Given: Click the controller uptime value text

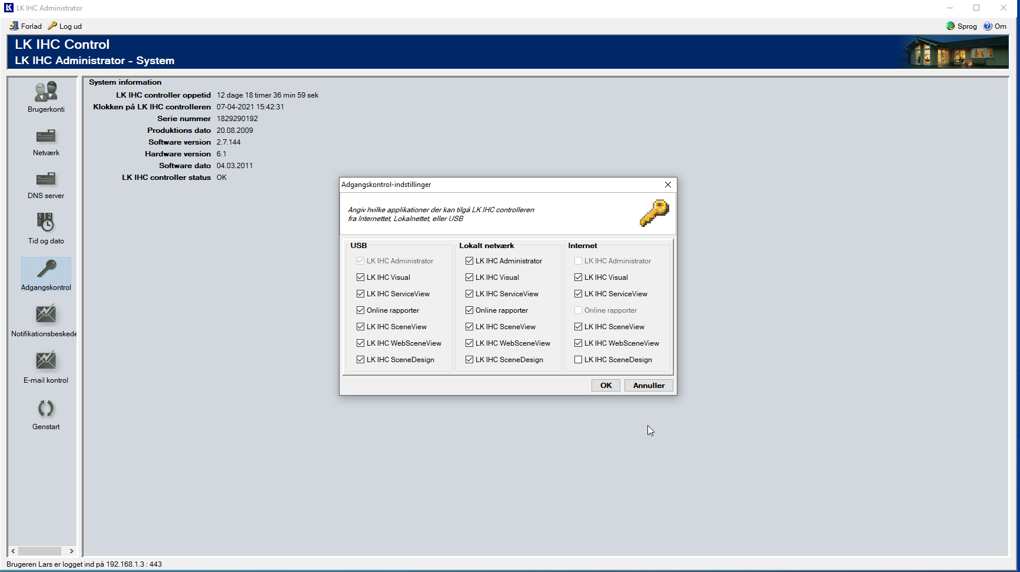Looking at the screenshot, I should [x=268, y=95].
